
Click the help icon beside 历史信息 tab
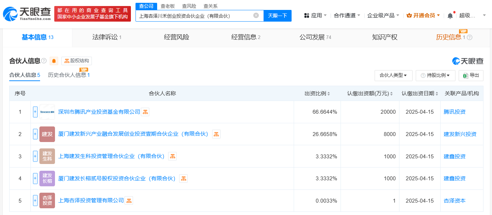click(x=470, y=37)
